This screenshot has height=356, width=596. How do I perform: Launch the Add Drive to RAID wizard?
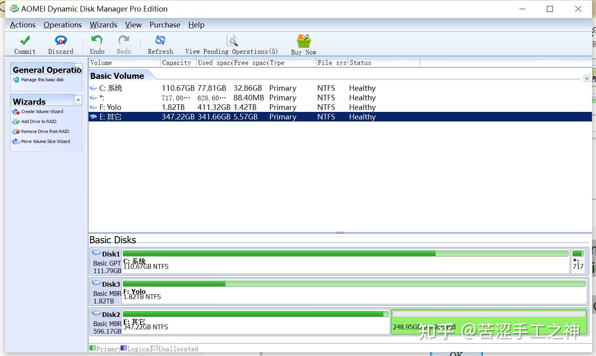38,121
